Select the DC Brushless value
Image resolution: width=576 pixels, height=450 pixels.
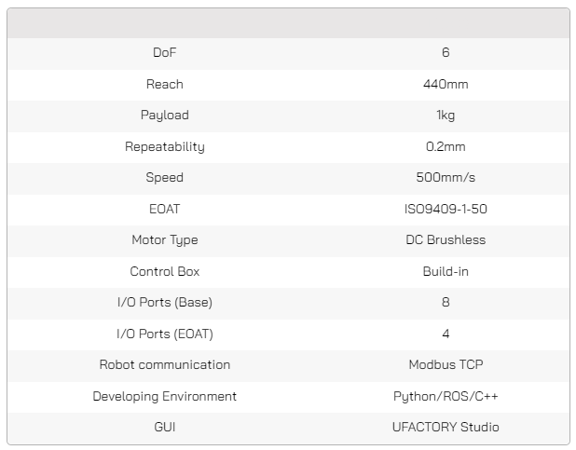point(445,240)
